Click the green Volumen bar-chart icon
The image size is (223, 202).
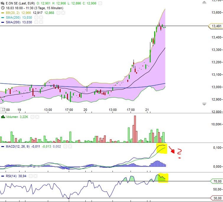click(x=3, y=117)
